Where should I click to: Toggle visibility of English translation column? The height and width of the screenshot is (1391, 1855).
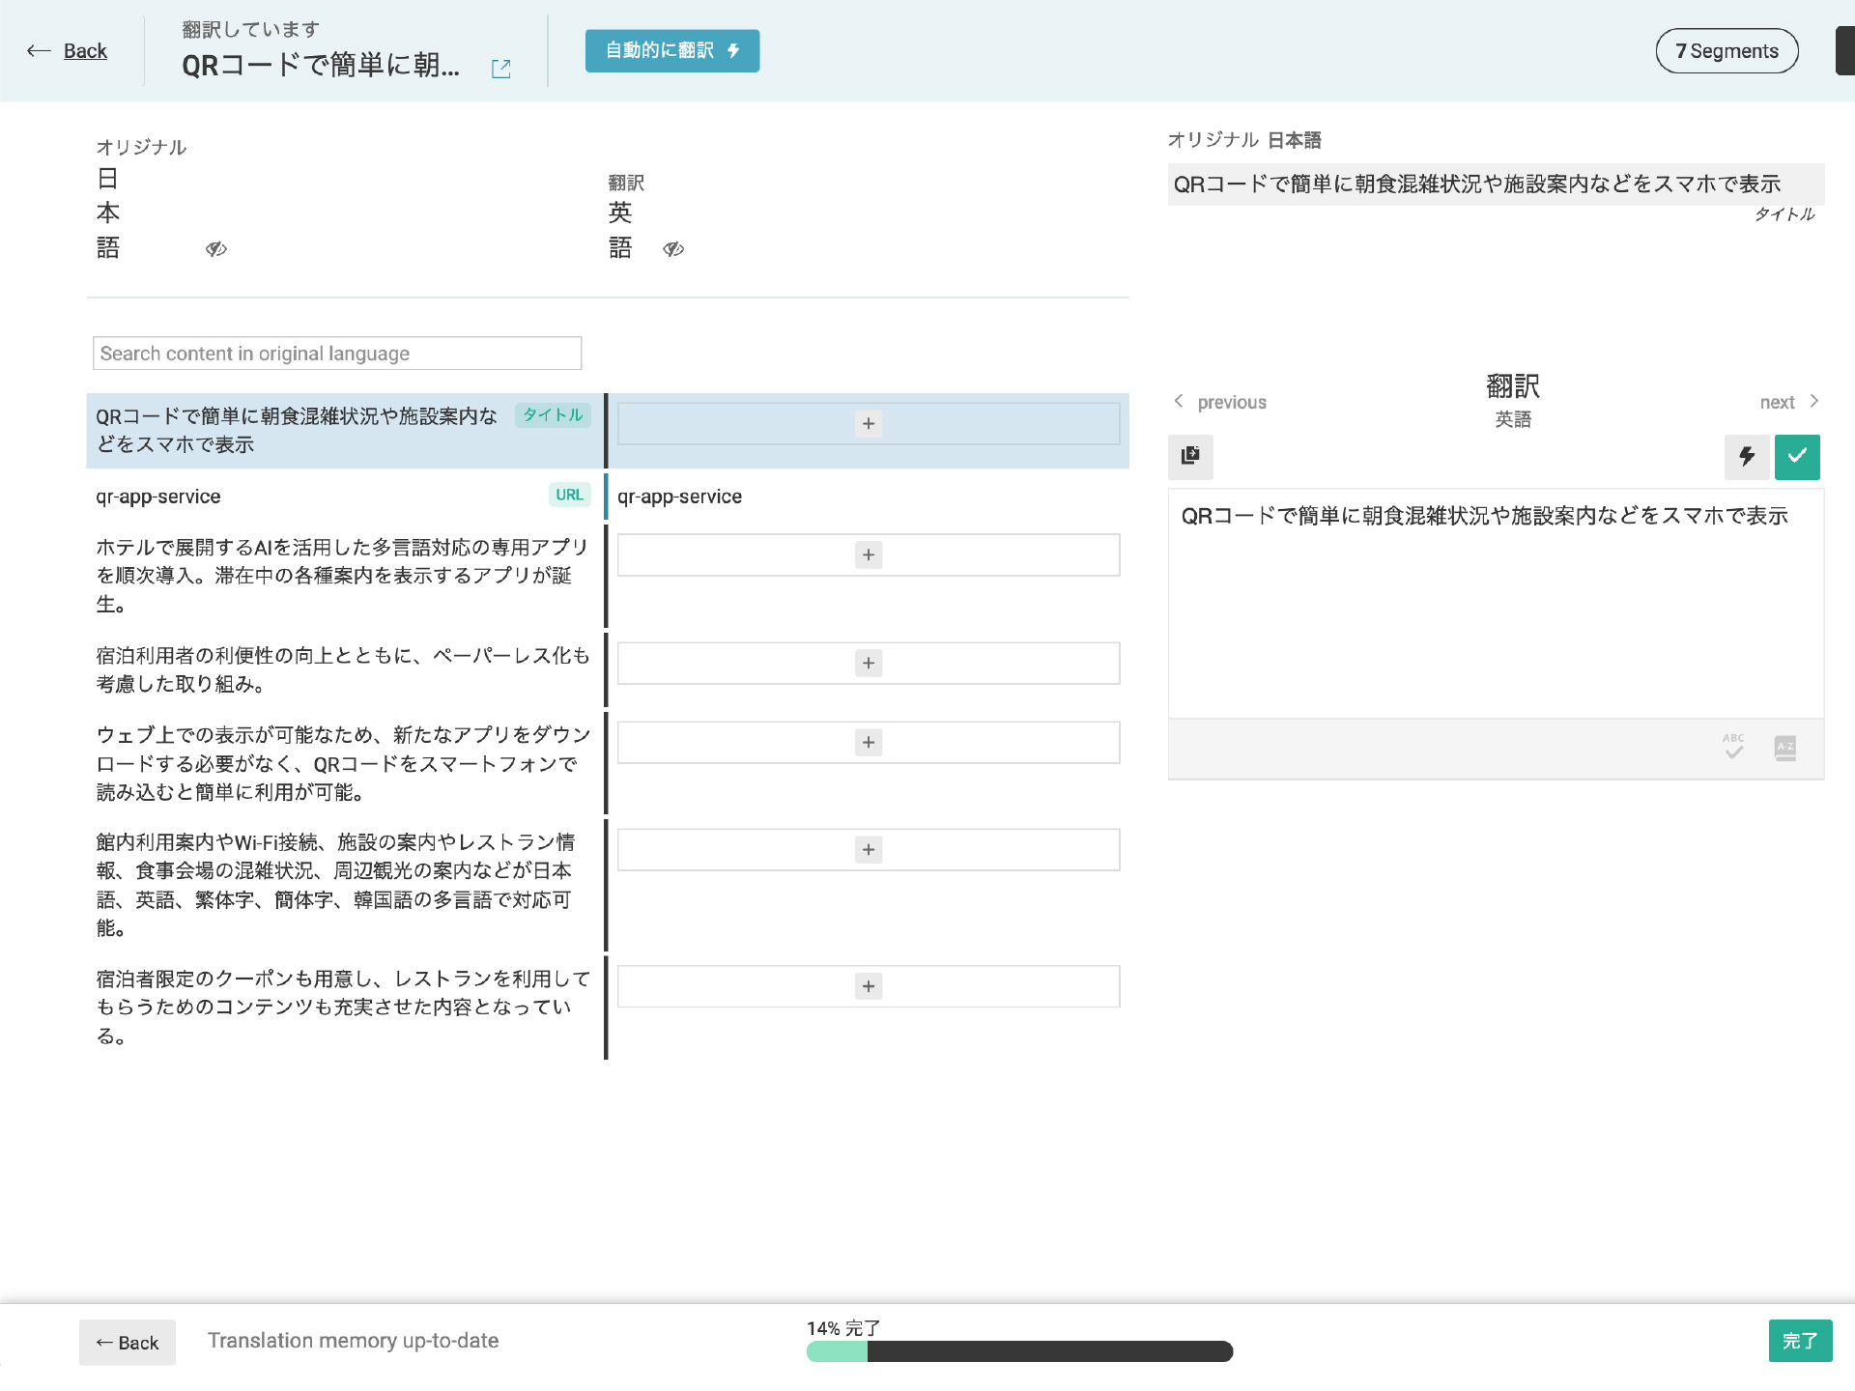click(673, 249)
